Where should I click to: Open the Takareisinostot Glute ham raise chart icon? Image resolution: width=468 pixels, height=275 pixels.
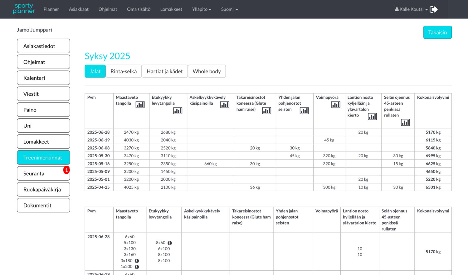pyautogui.click(x=267, y=111)
